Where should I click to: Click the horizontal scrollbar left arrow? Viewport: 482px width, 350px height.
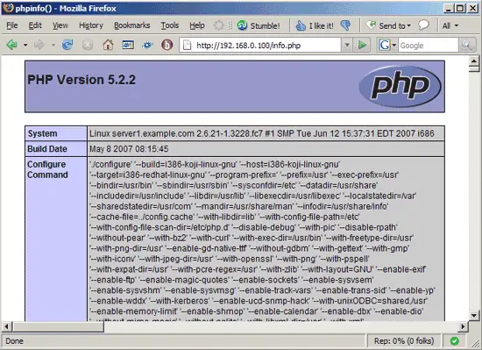pyautogui.click(x=7, y=326)
